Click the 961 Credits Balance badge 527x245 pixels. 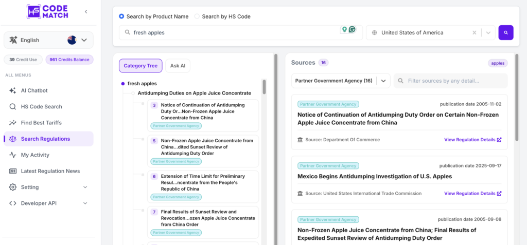coord(69,60)
